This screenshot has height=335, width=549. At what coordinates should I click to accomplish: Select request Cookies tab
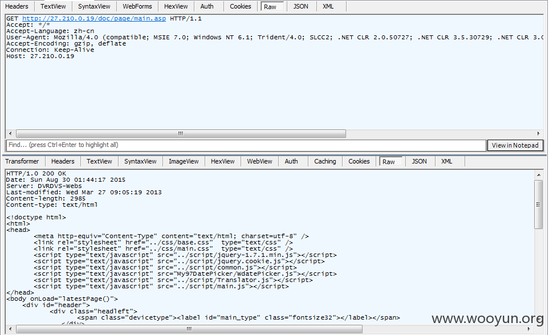point(241,6)
